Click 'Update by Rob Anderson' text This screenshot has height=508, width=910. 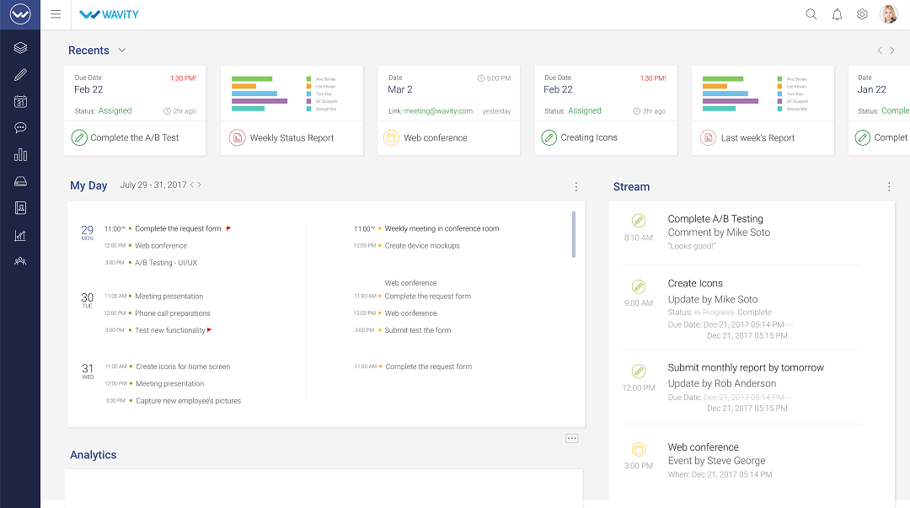pos(722,383)
